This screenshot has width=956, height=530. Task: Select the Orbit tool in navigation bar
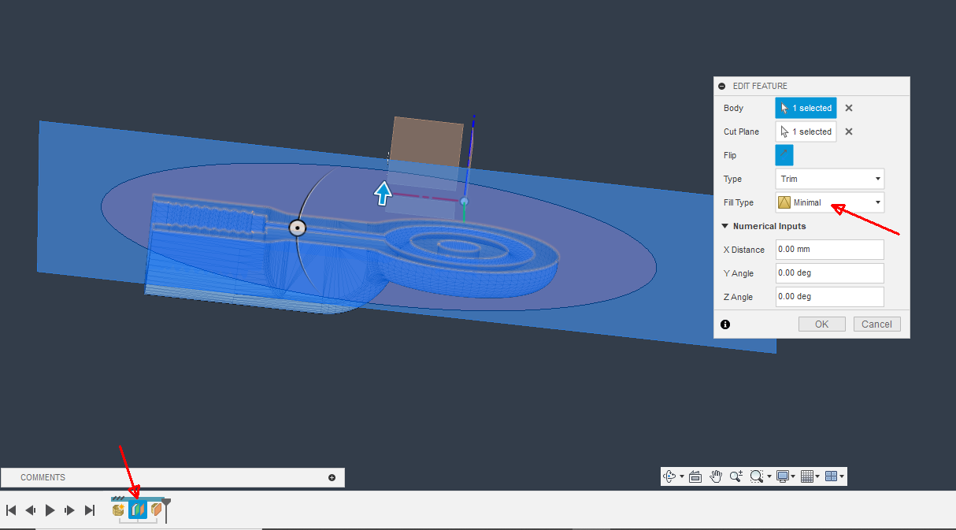click(x=669, y=476)
